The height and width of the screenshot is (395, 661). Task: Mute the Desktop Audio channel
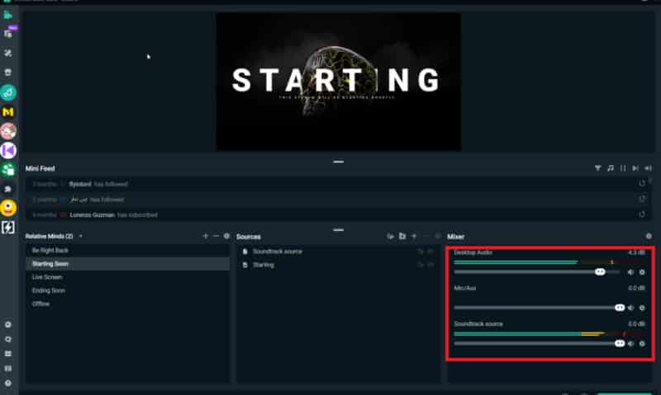coord(630,272)
